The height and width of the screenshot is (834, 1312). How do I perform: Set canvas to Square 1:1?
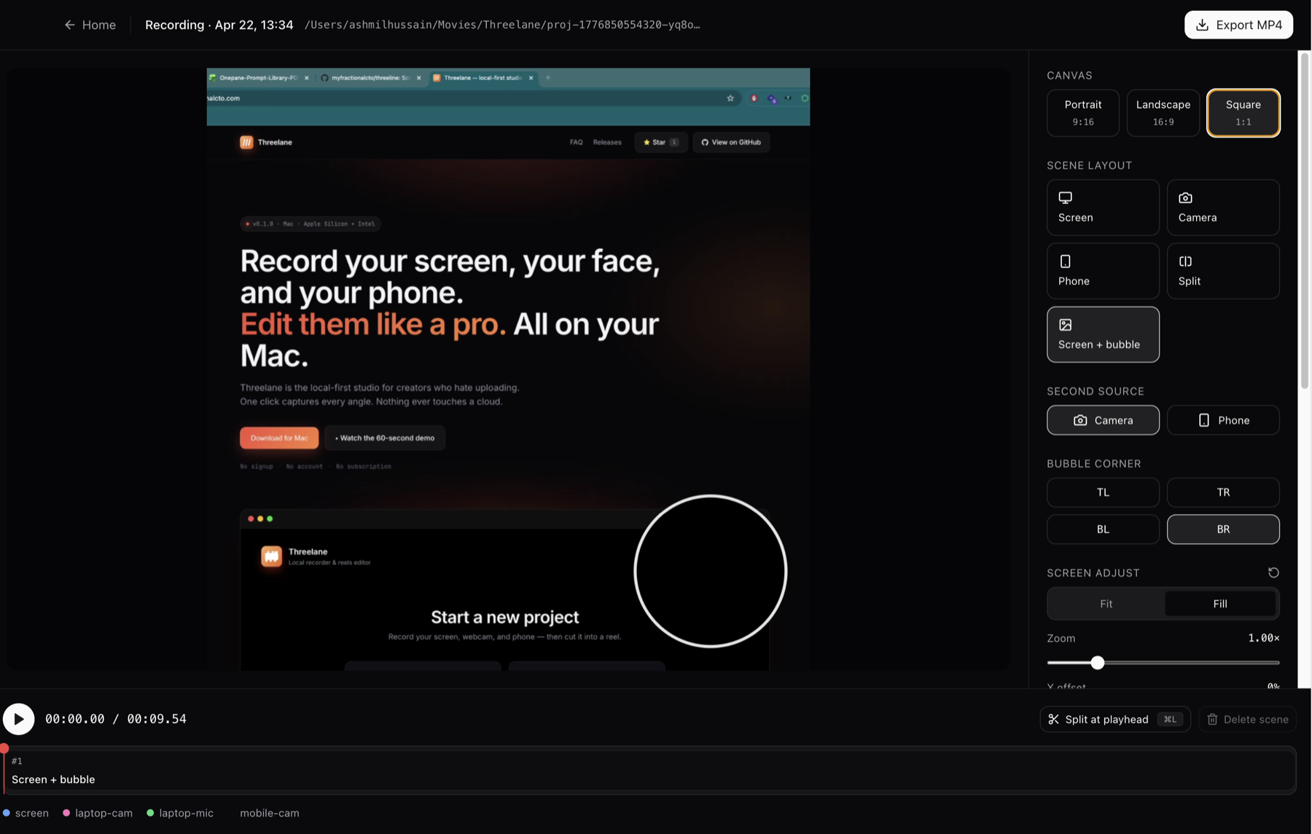pos(1243,113)
